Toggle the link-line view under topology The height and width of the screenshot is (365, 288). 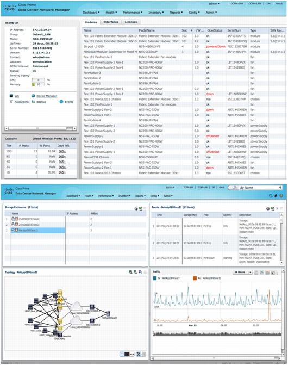[x=132, y=354]
